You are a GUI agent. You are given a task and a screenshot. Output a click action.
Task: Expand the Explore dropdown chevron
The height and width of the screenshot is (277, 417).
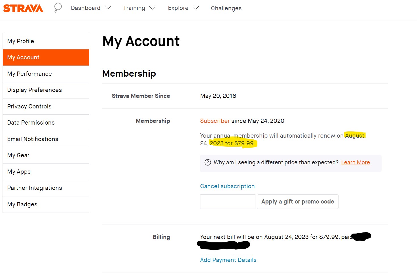196,8
